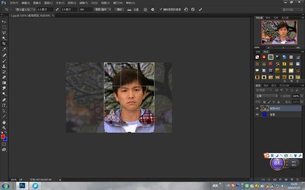
Task: Select the Brush tool
Action: [x=4, y=61]
